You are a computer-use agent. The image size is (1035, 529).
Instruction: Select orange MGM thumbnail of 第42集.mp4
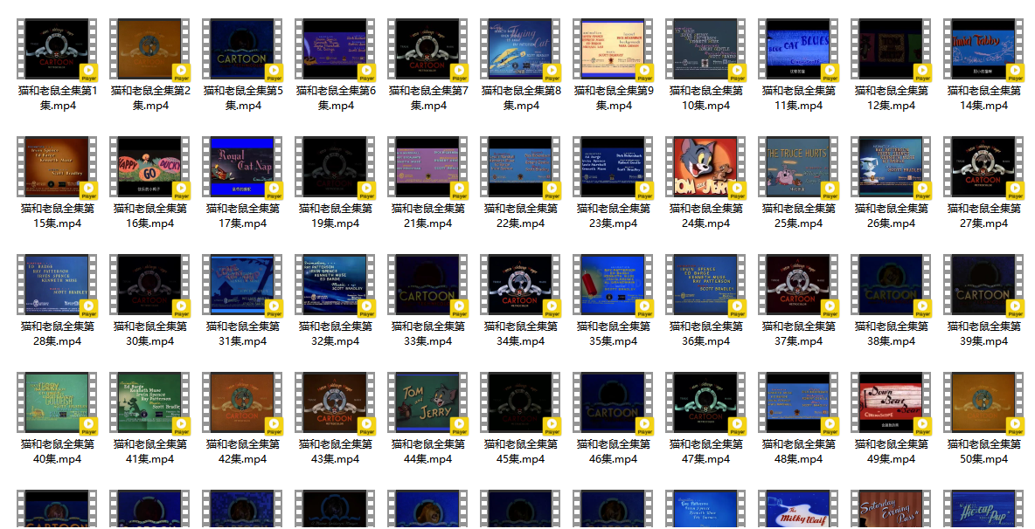click(243, 403)
